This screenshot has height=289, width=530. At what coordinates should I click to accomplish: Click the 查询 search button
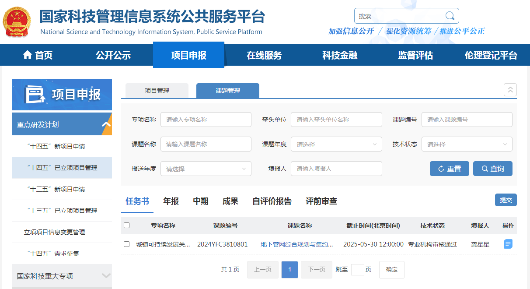pos(493,169)
